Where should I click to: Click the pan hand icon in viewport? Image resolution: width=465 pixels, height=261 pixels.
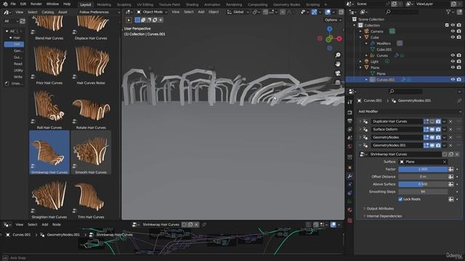tap(338, 64)
